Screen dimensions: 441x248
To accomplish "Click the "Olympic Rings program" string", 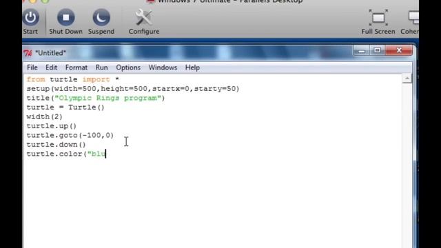I will tap(107, 98).
